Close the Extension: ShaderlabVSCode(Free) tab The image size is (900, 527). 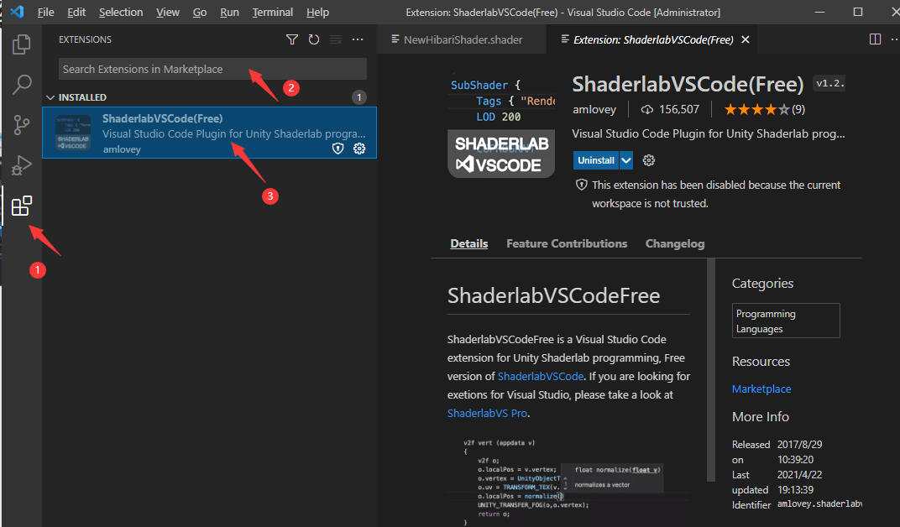click(745, 39)
